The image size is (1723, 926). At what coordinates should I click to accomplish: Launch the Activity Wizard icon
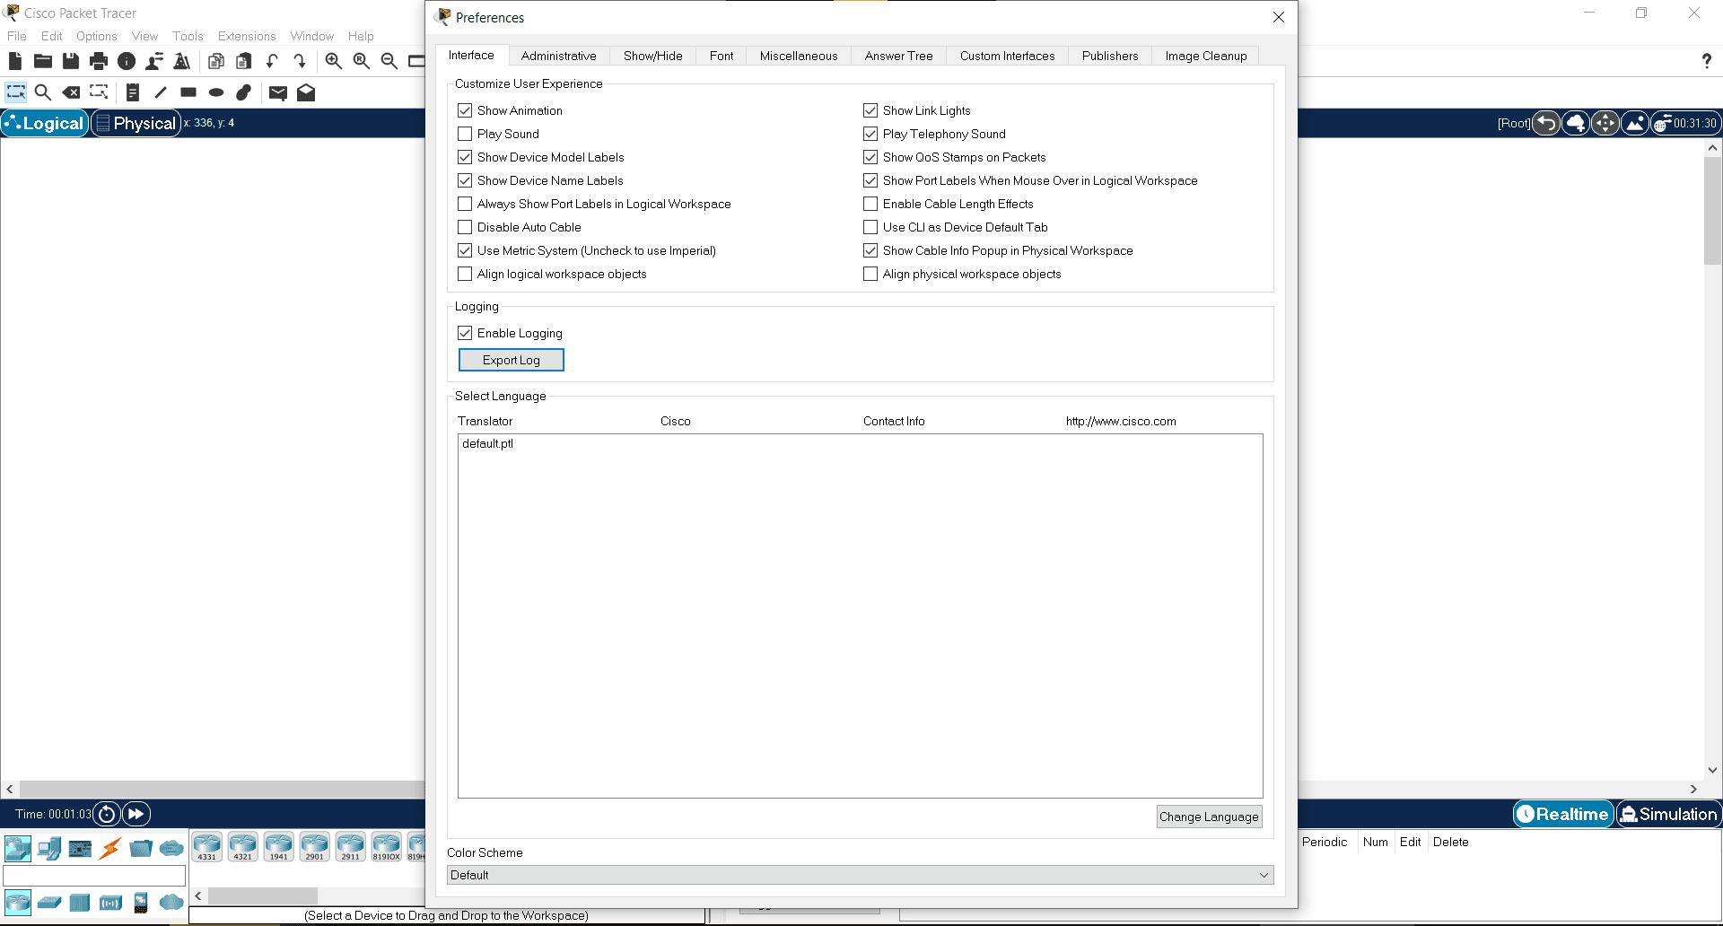[182, 61]
